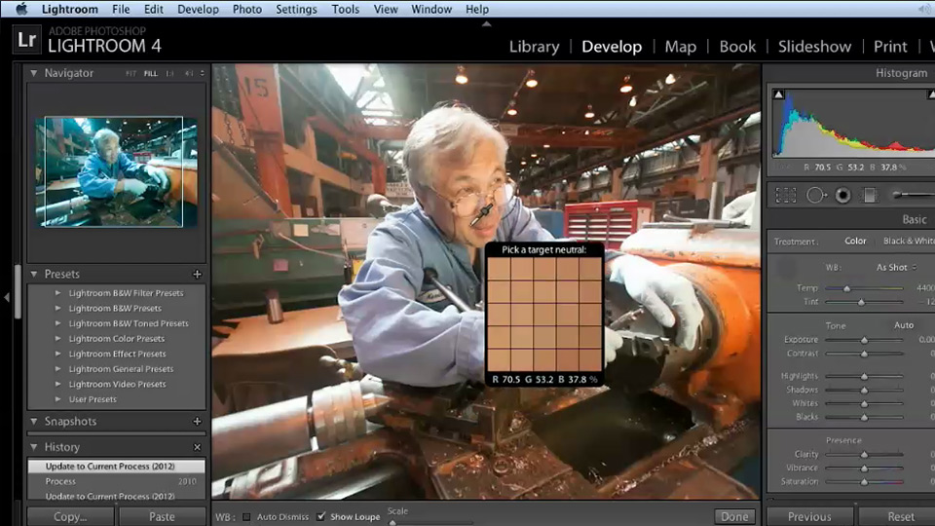The height and width of the screenshot is (526, 935).
Task: Switch to the Library module
Action: (535, 47)
